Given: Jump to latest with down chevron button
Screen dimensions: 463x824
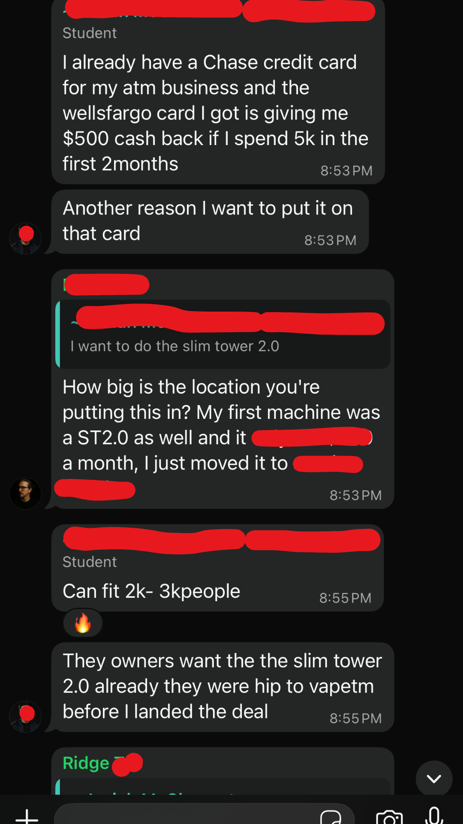Looking at the screenshot, I should tap(434, 779).
